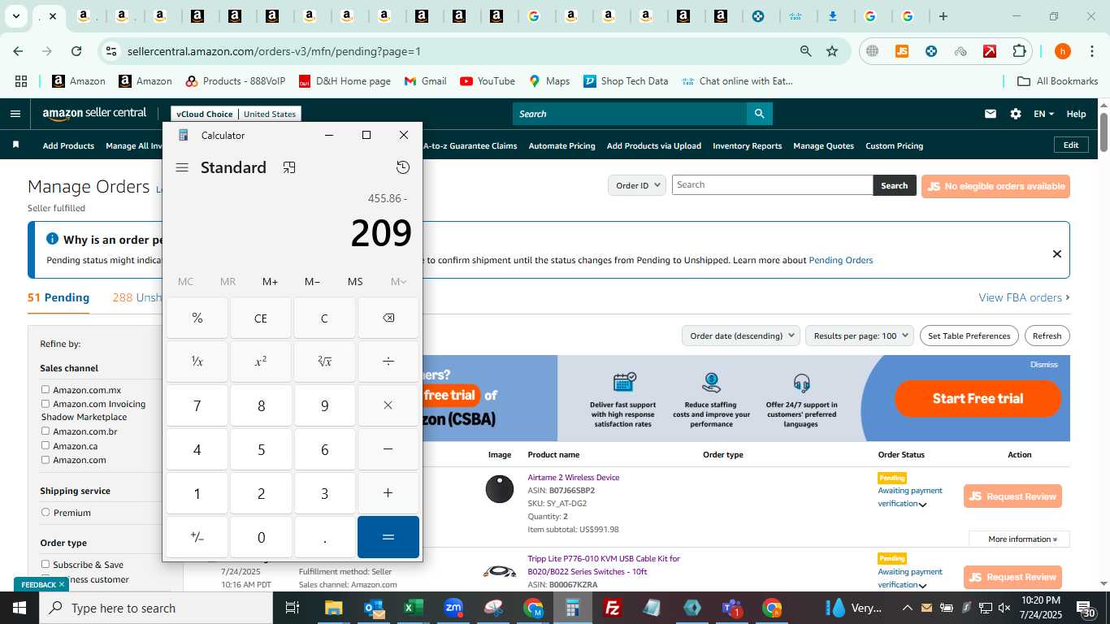Follow the Pending Orders link
The image size is (1110, 624).
click(x=840, y=260)
